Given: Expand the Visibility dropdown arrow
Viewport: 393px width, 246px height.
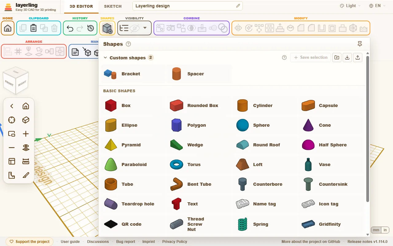Looking at the screenshot, I should (x=145, y=28).
